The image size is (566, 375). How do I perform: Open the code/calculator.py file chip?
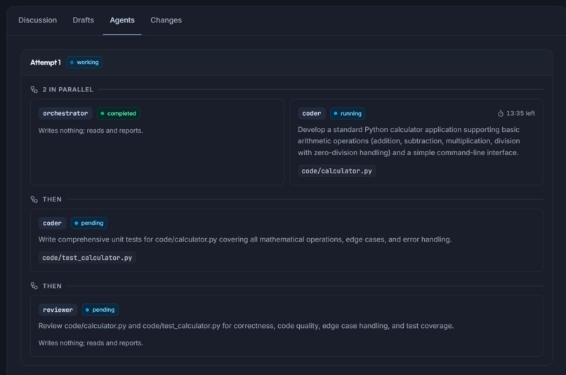click(x=337, y=171)
